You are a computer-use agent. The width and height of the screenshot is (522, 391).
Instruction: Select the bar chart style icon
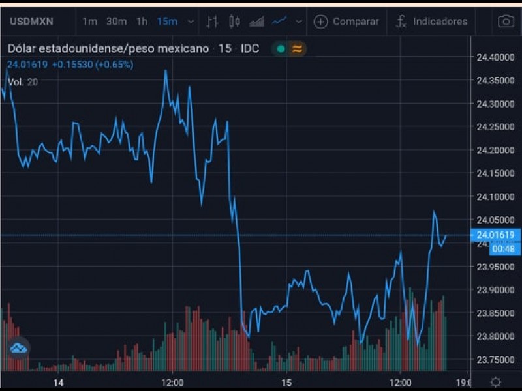[212, 22]
